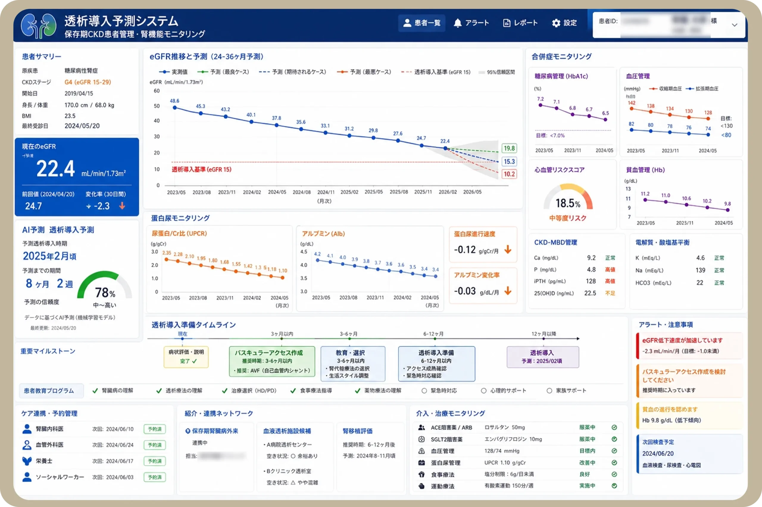Select the 患者教育プログラム tab
This screenshot has height=507, width=762.
(51, 391)
